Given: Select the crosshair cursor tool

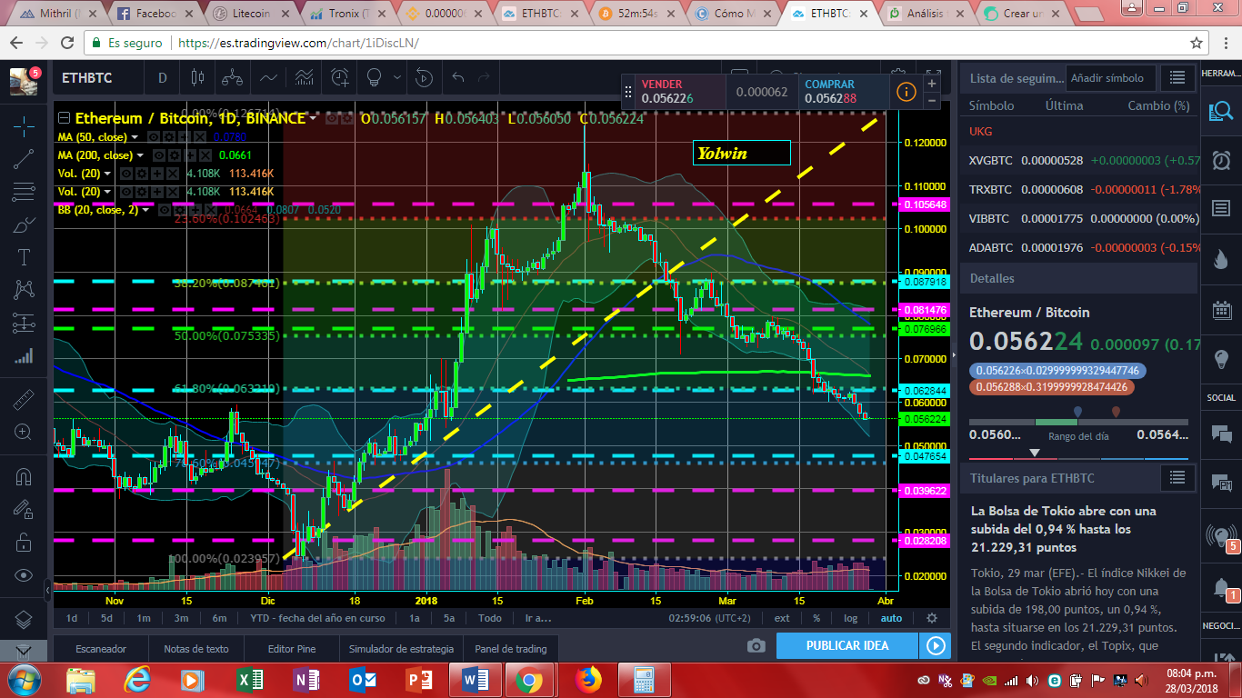Looking at the screenshot, I should tap(24, 125).
